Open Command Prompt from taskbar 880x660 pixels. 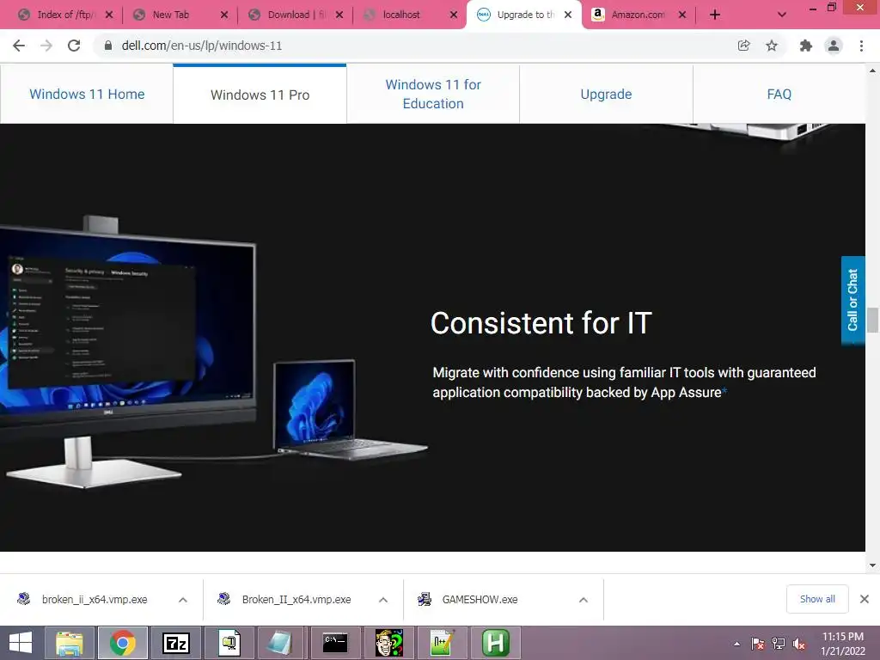(x=336, y=643)
